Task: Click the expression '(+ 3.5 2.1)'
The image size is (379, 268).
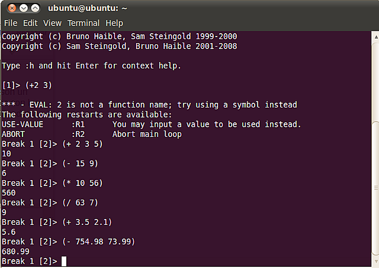Action: coord(87,222)
